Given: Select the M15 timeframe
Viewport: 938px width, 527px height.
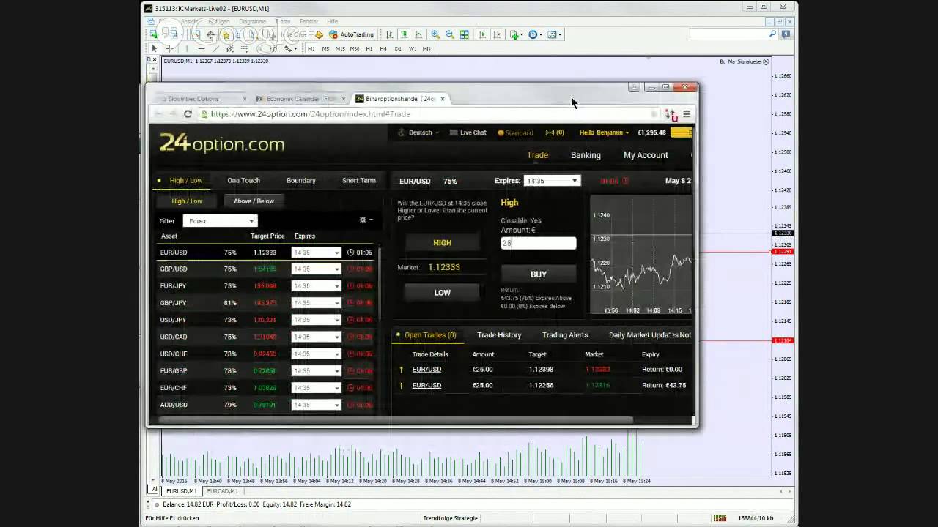Looking at the screenshot, I should [x=340, y=48].
